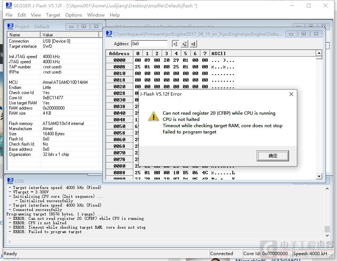337x261 pixels.
Task: Click the Address input field
Action: 150,44
